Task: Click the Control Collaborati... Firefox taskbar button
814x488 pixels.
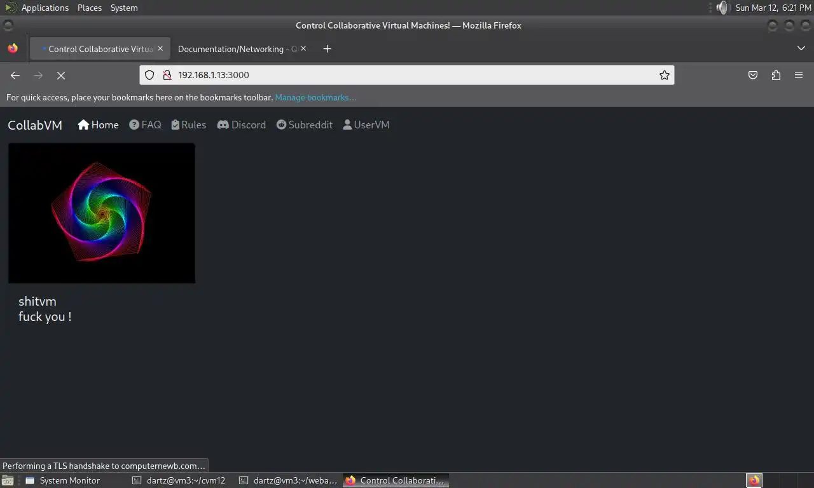Action: [396, 480]
